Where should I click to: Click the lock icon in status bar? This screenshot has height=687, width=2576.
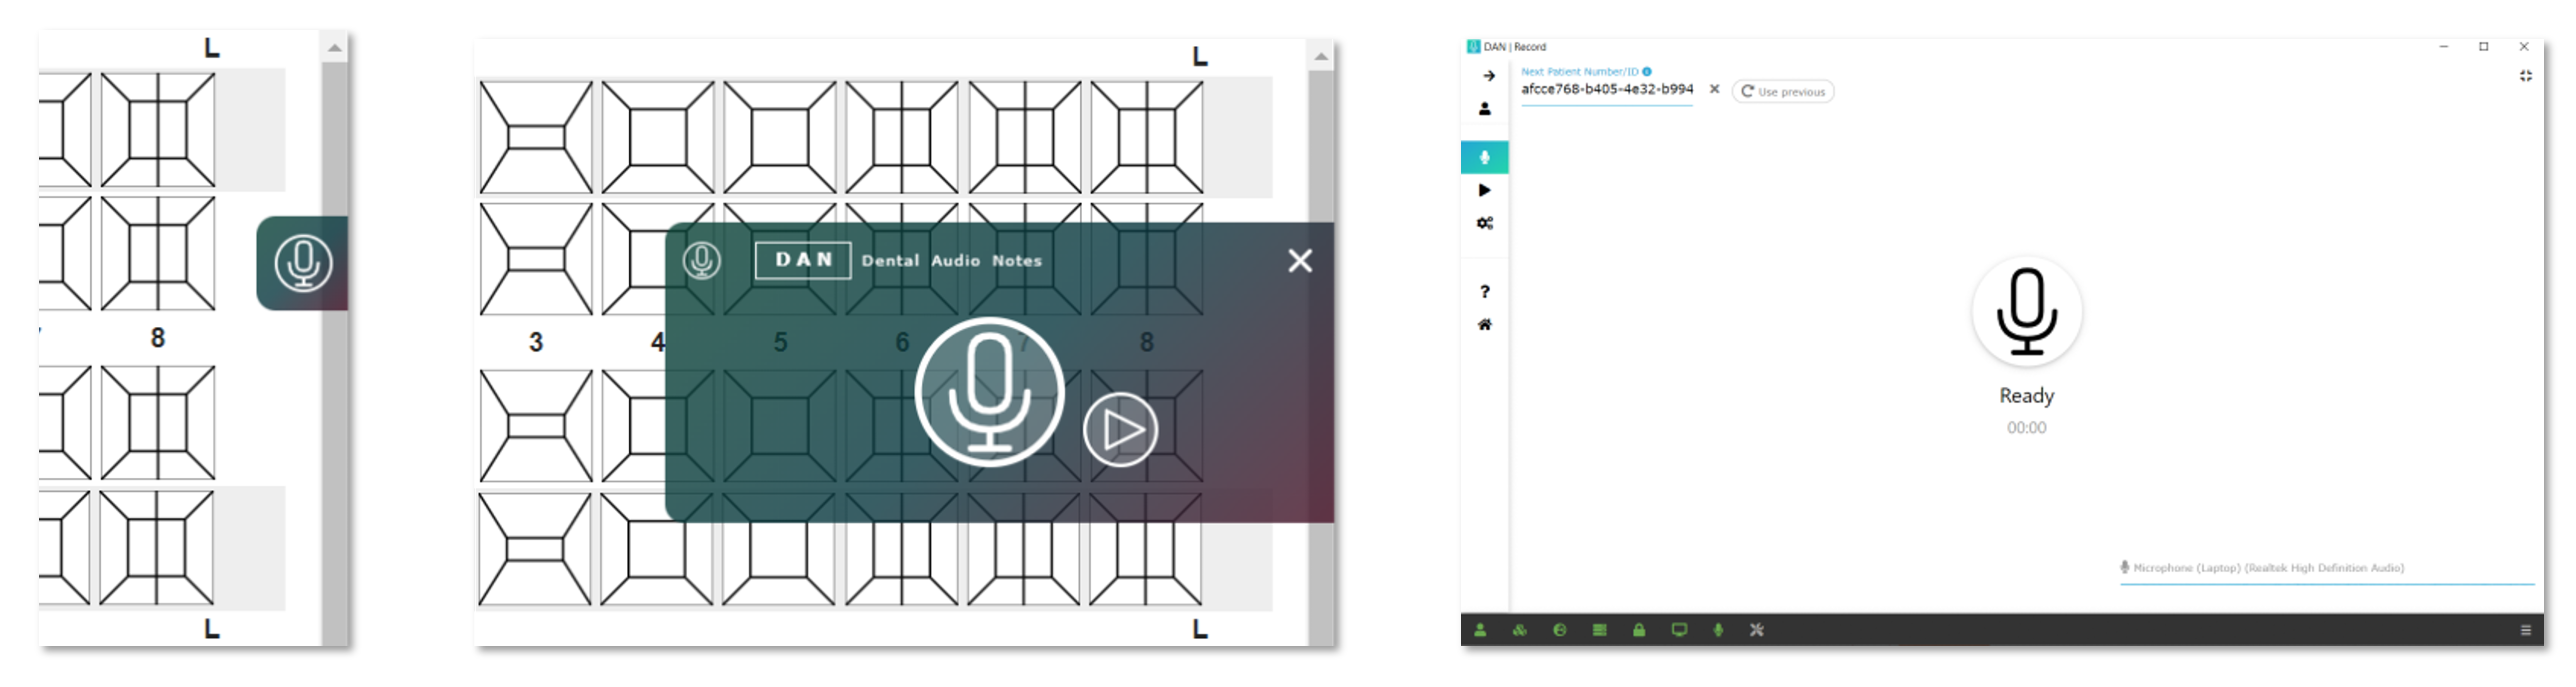pos(1639,630)
